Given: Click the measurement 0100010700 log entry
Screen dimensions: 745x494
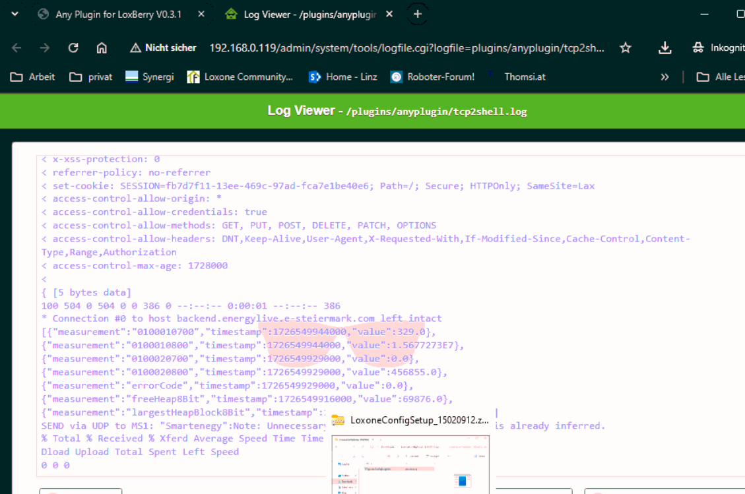Looking at the screenshot, I should [x=238, y=332].
